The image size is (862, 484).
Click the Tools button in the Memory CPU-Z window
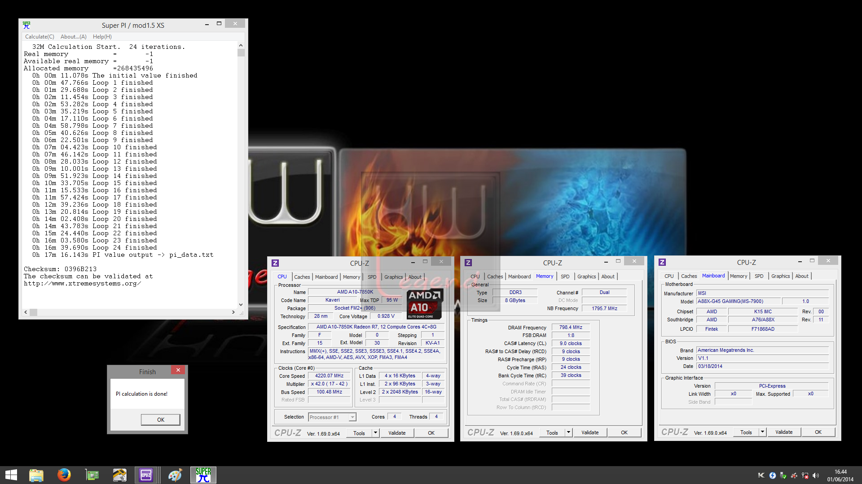pyautogui.click(x=552, y=432)
